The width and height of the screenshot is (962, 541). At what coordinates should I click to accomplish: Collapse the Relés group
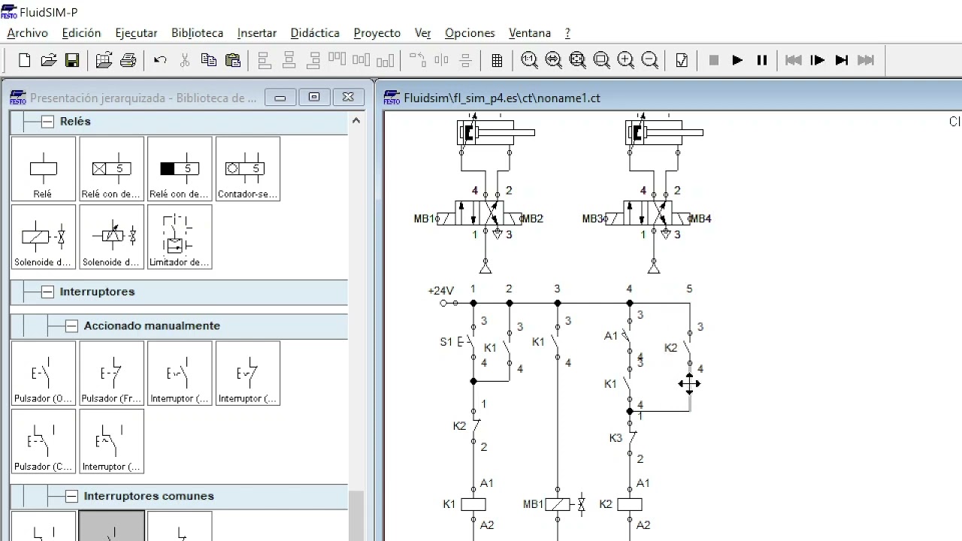pyautogui.click(x=47, y=122)
